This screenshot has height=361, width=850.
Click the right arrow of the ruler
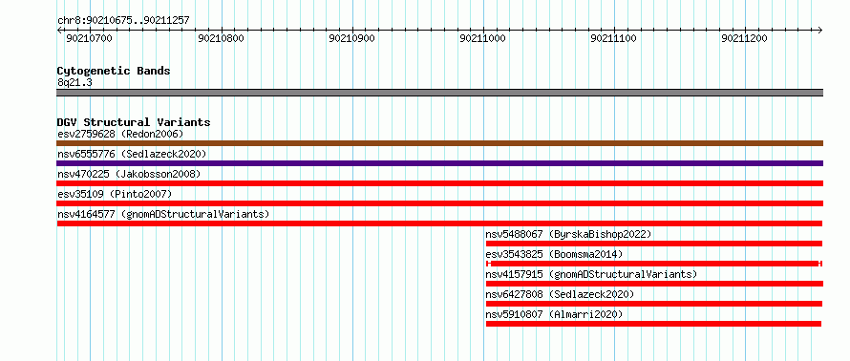pyautogui.click(x=820, y=30)
